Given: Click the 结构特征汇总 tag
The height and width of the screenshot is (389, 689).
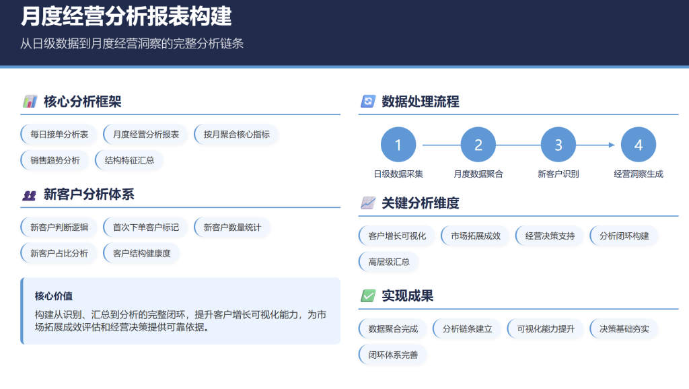Looking at the screenshot, I should [129, 160].
